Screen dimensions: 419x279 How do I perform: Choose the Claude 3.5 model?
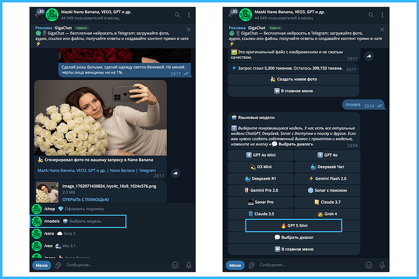tap(261, 214)
